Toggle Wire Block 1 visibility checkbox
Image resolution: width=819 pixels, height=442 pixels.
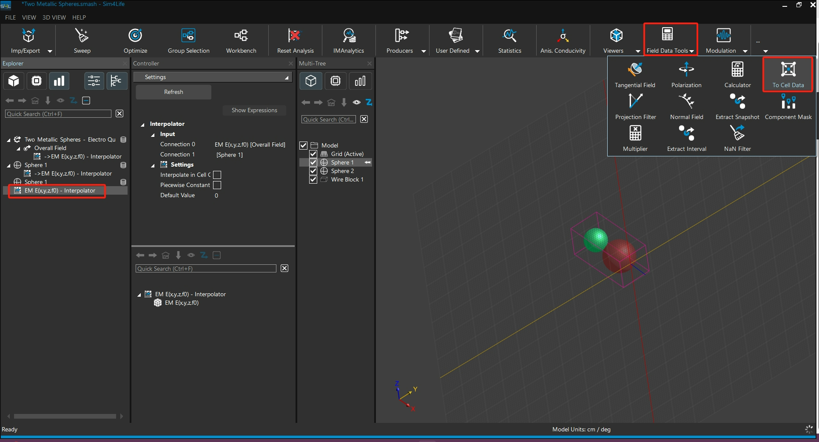coord(313,179)
